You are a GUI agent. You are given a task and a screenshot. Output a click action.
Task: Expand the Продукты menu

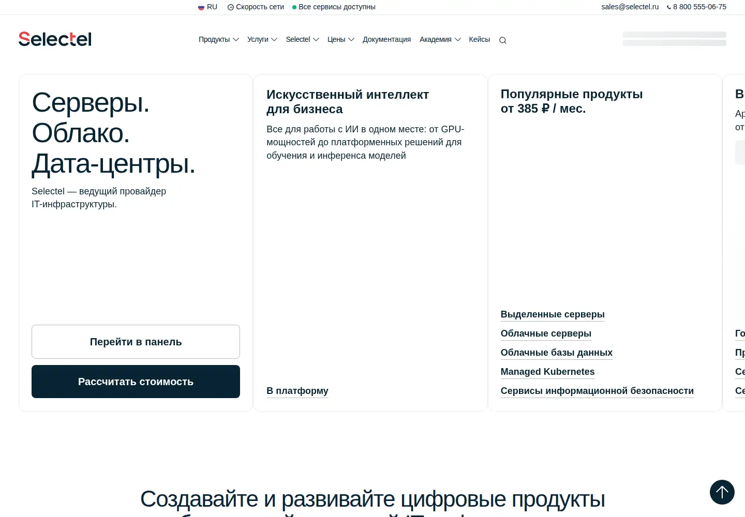point(219,39)
